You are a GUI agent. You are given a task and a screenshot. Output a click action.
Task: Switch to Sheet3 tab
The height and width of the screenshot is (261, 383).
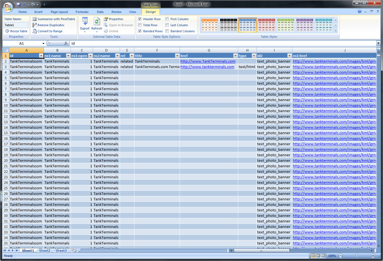61,251
